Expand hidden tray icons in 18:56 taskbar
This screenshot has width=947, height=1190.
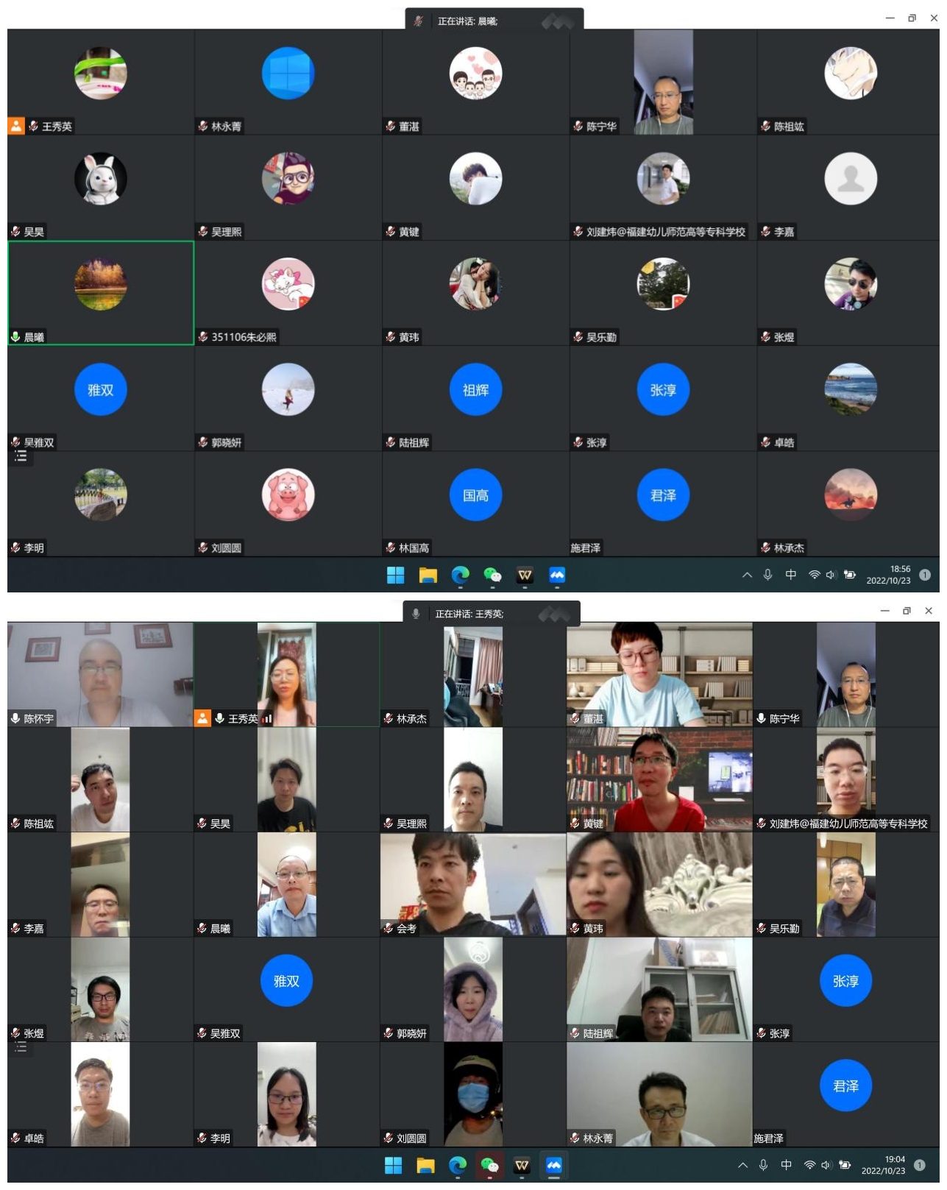(747, 575)
